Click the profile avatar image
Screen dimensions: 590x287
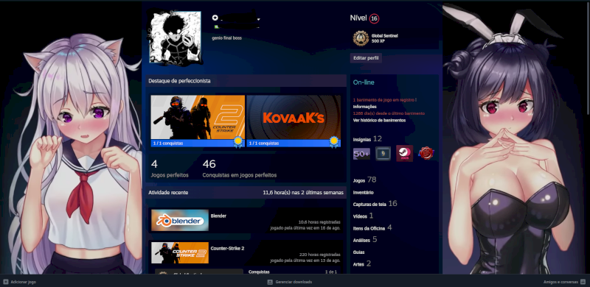(175, 37)
